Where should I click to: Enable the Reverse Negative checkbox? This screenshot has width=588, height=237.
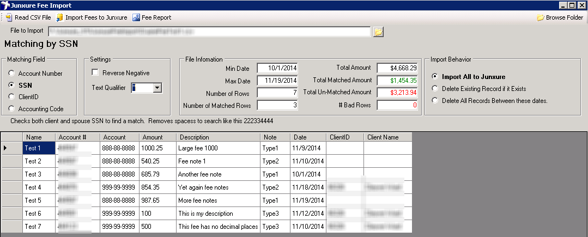pyautogui.click(x=95, y=73)
